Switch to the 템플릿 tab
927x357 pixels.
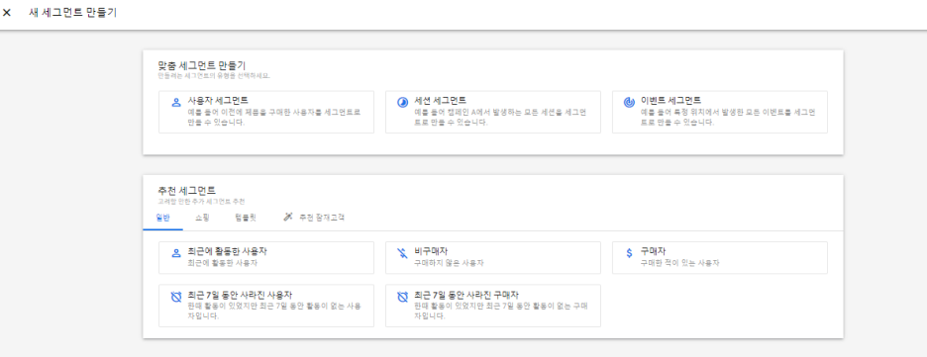pos(246,218)
